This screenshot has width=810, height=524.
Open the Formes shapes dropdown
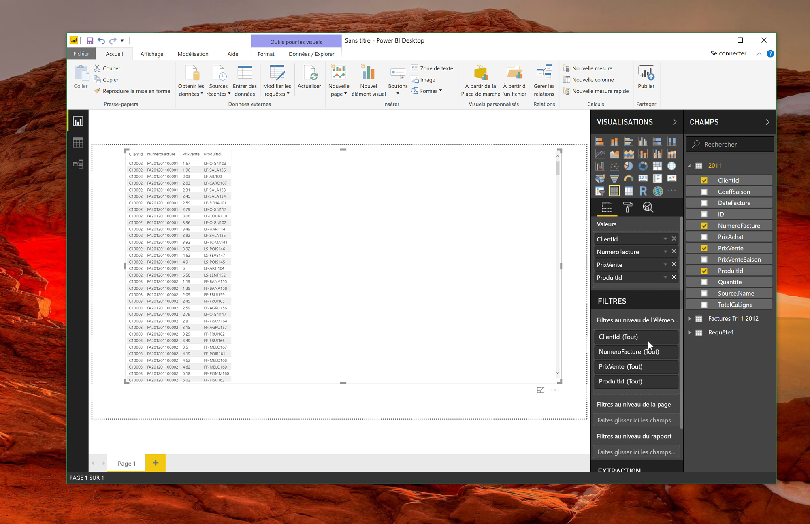coord(426,91)
